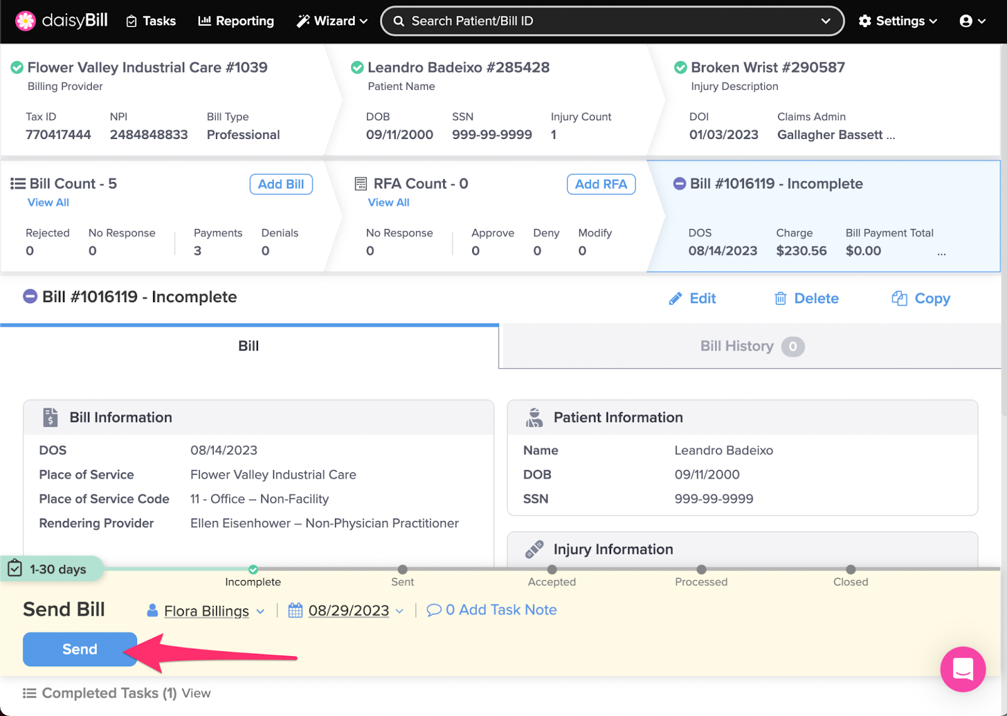The image size is (1007, 716).
Task: Click the Search Patient/Bill ID field
Action: pyautogui.click(x=612, y=21)
